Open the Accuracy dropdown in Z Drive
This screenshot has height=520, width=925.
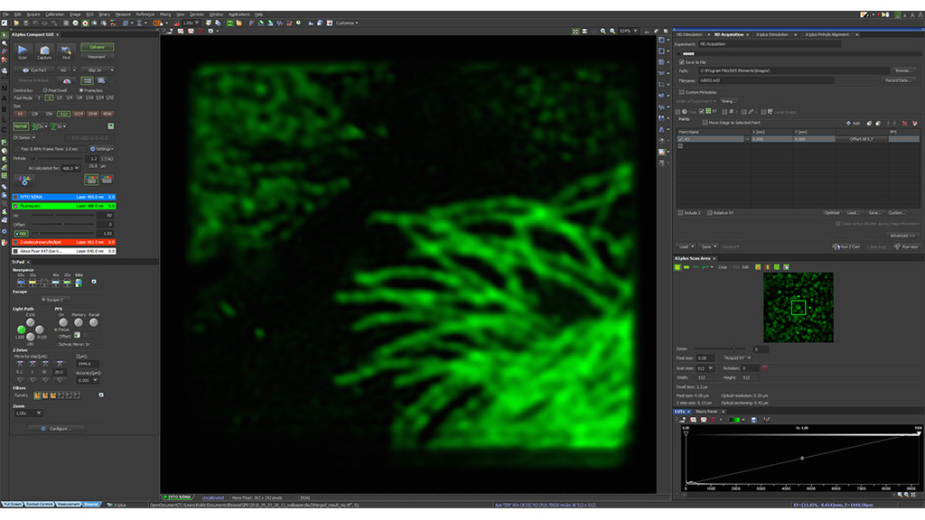(x=88, y=380)
